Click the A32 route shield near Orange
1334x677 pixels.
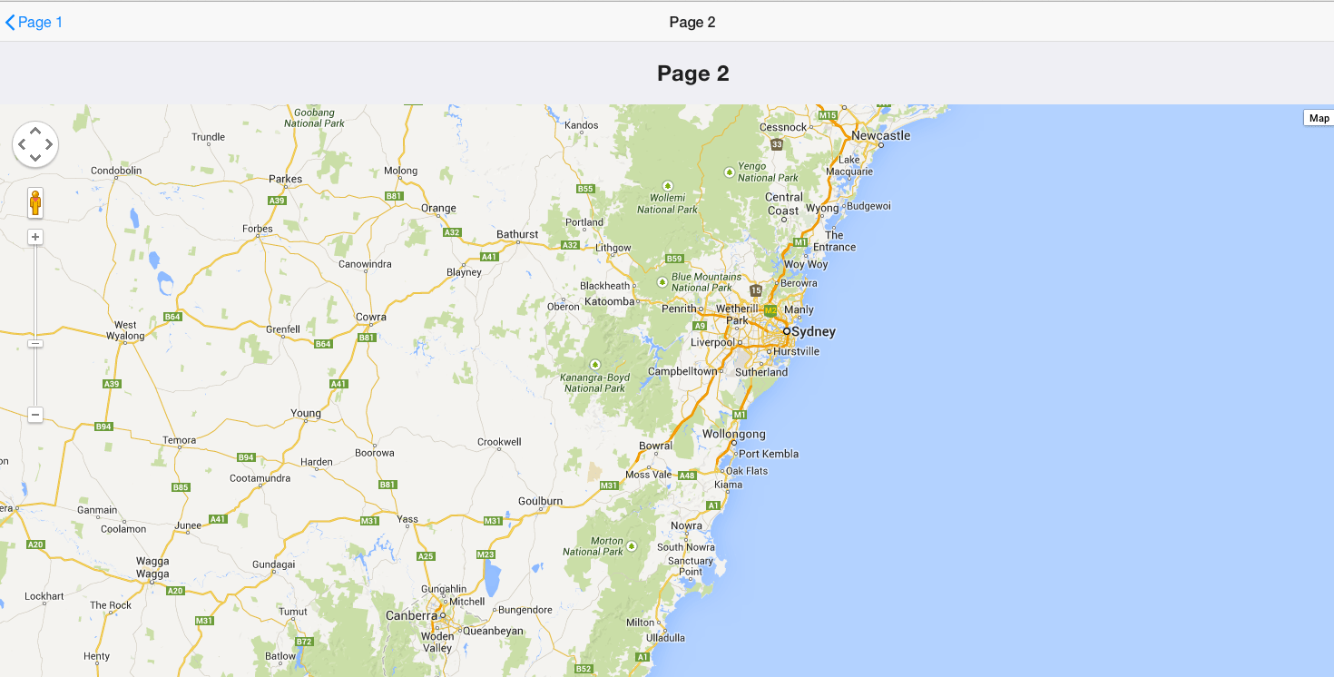[451, 231]
